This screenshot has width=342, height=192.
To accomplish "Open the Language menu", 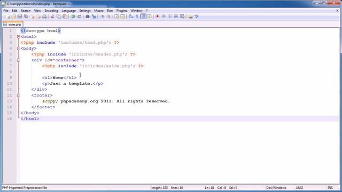I will click(68, 11).
